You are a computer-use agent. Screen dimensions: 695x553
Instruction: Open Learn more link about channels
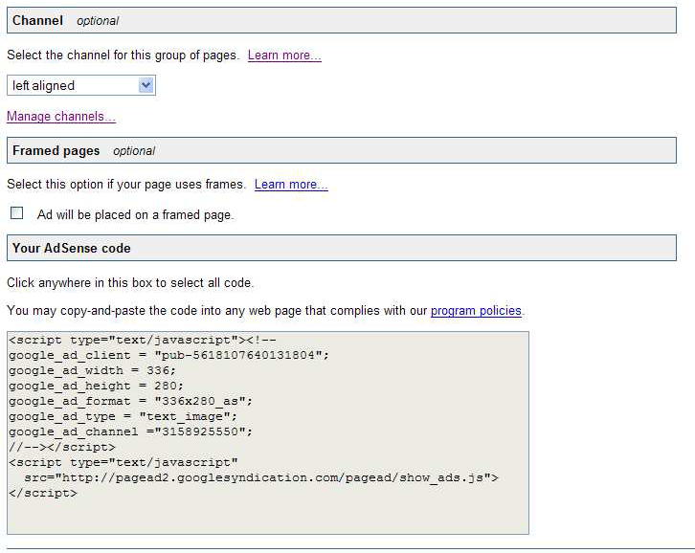pos(284,55)
